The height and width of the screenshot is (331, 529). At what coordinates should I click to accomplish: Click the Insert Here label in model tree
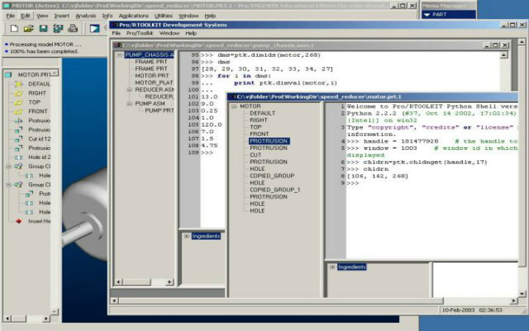click(x=40, y=221)
